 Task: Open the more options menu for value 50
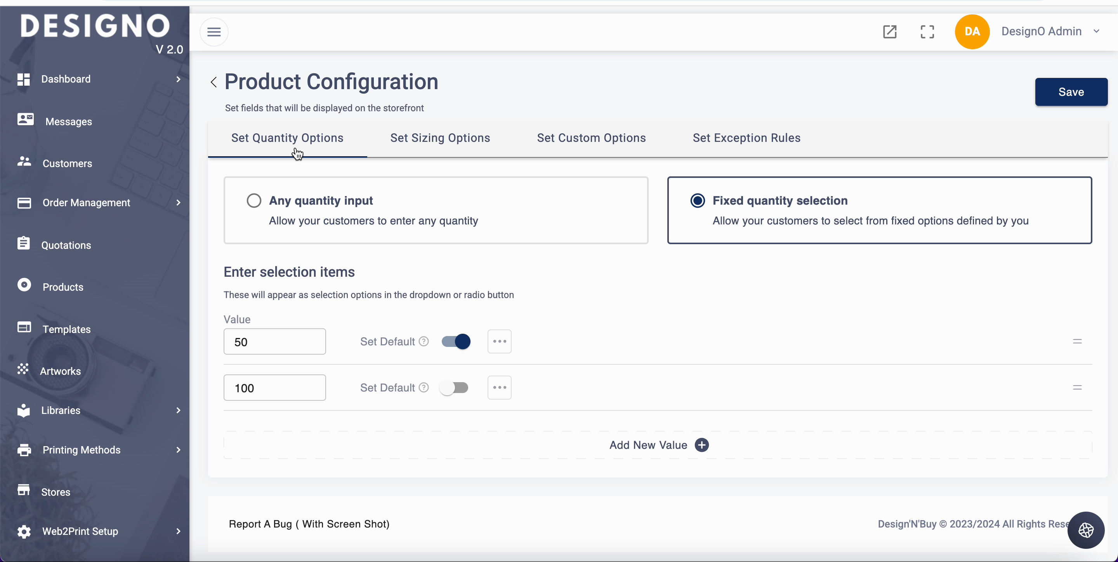tap(499, 341)
